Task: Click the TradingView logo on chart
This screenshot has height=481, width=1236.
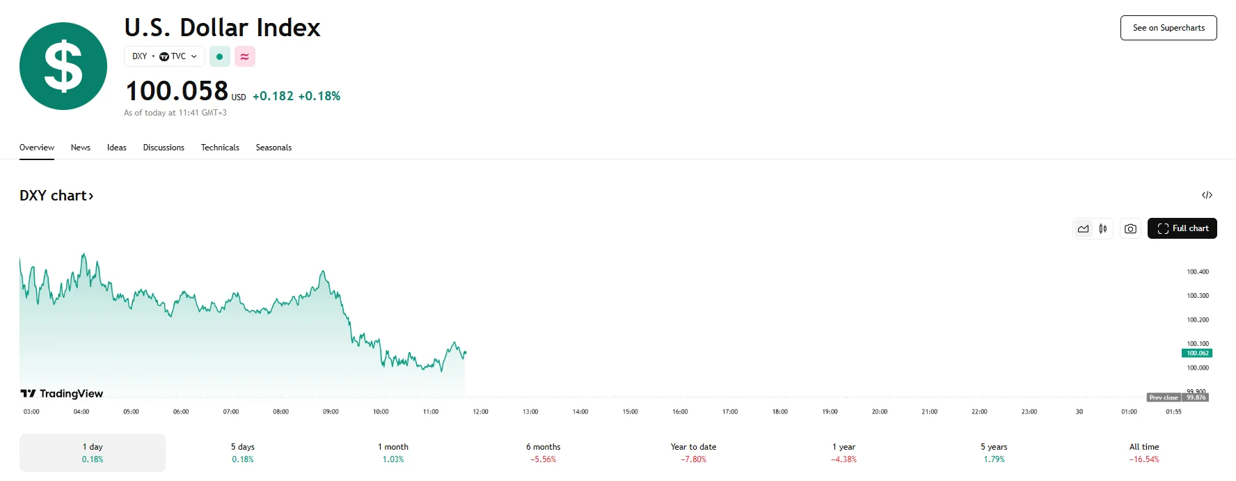Action: [62, 394]
